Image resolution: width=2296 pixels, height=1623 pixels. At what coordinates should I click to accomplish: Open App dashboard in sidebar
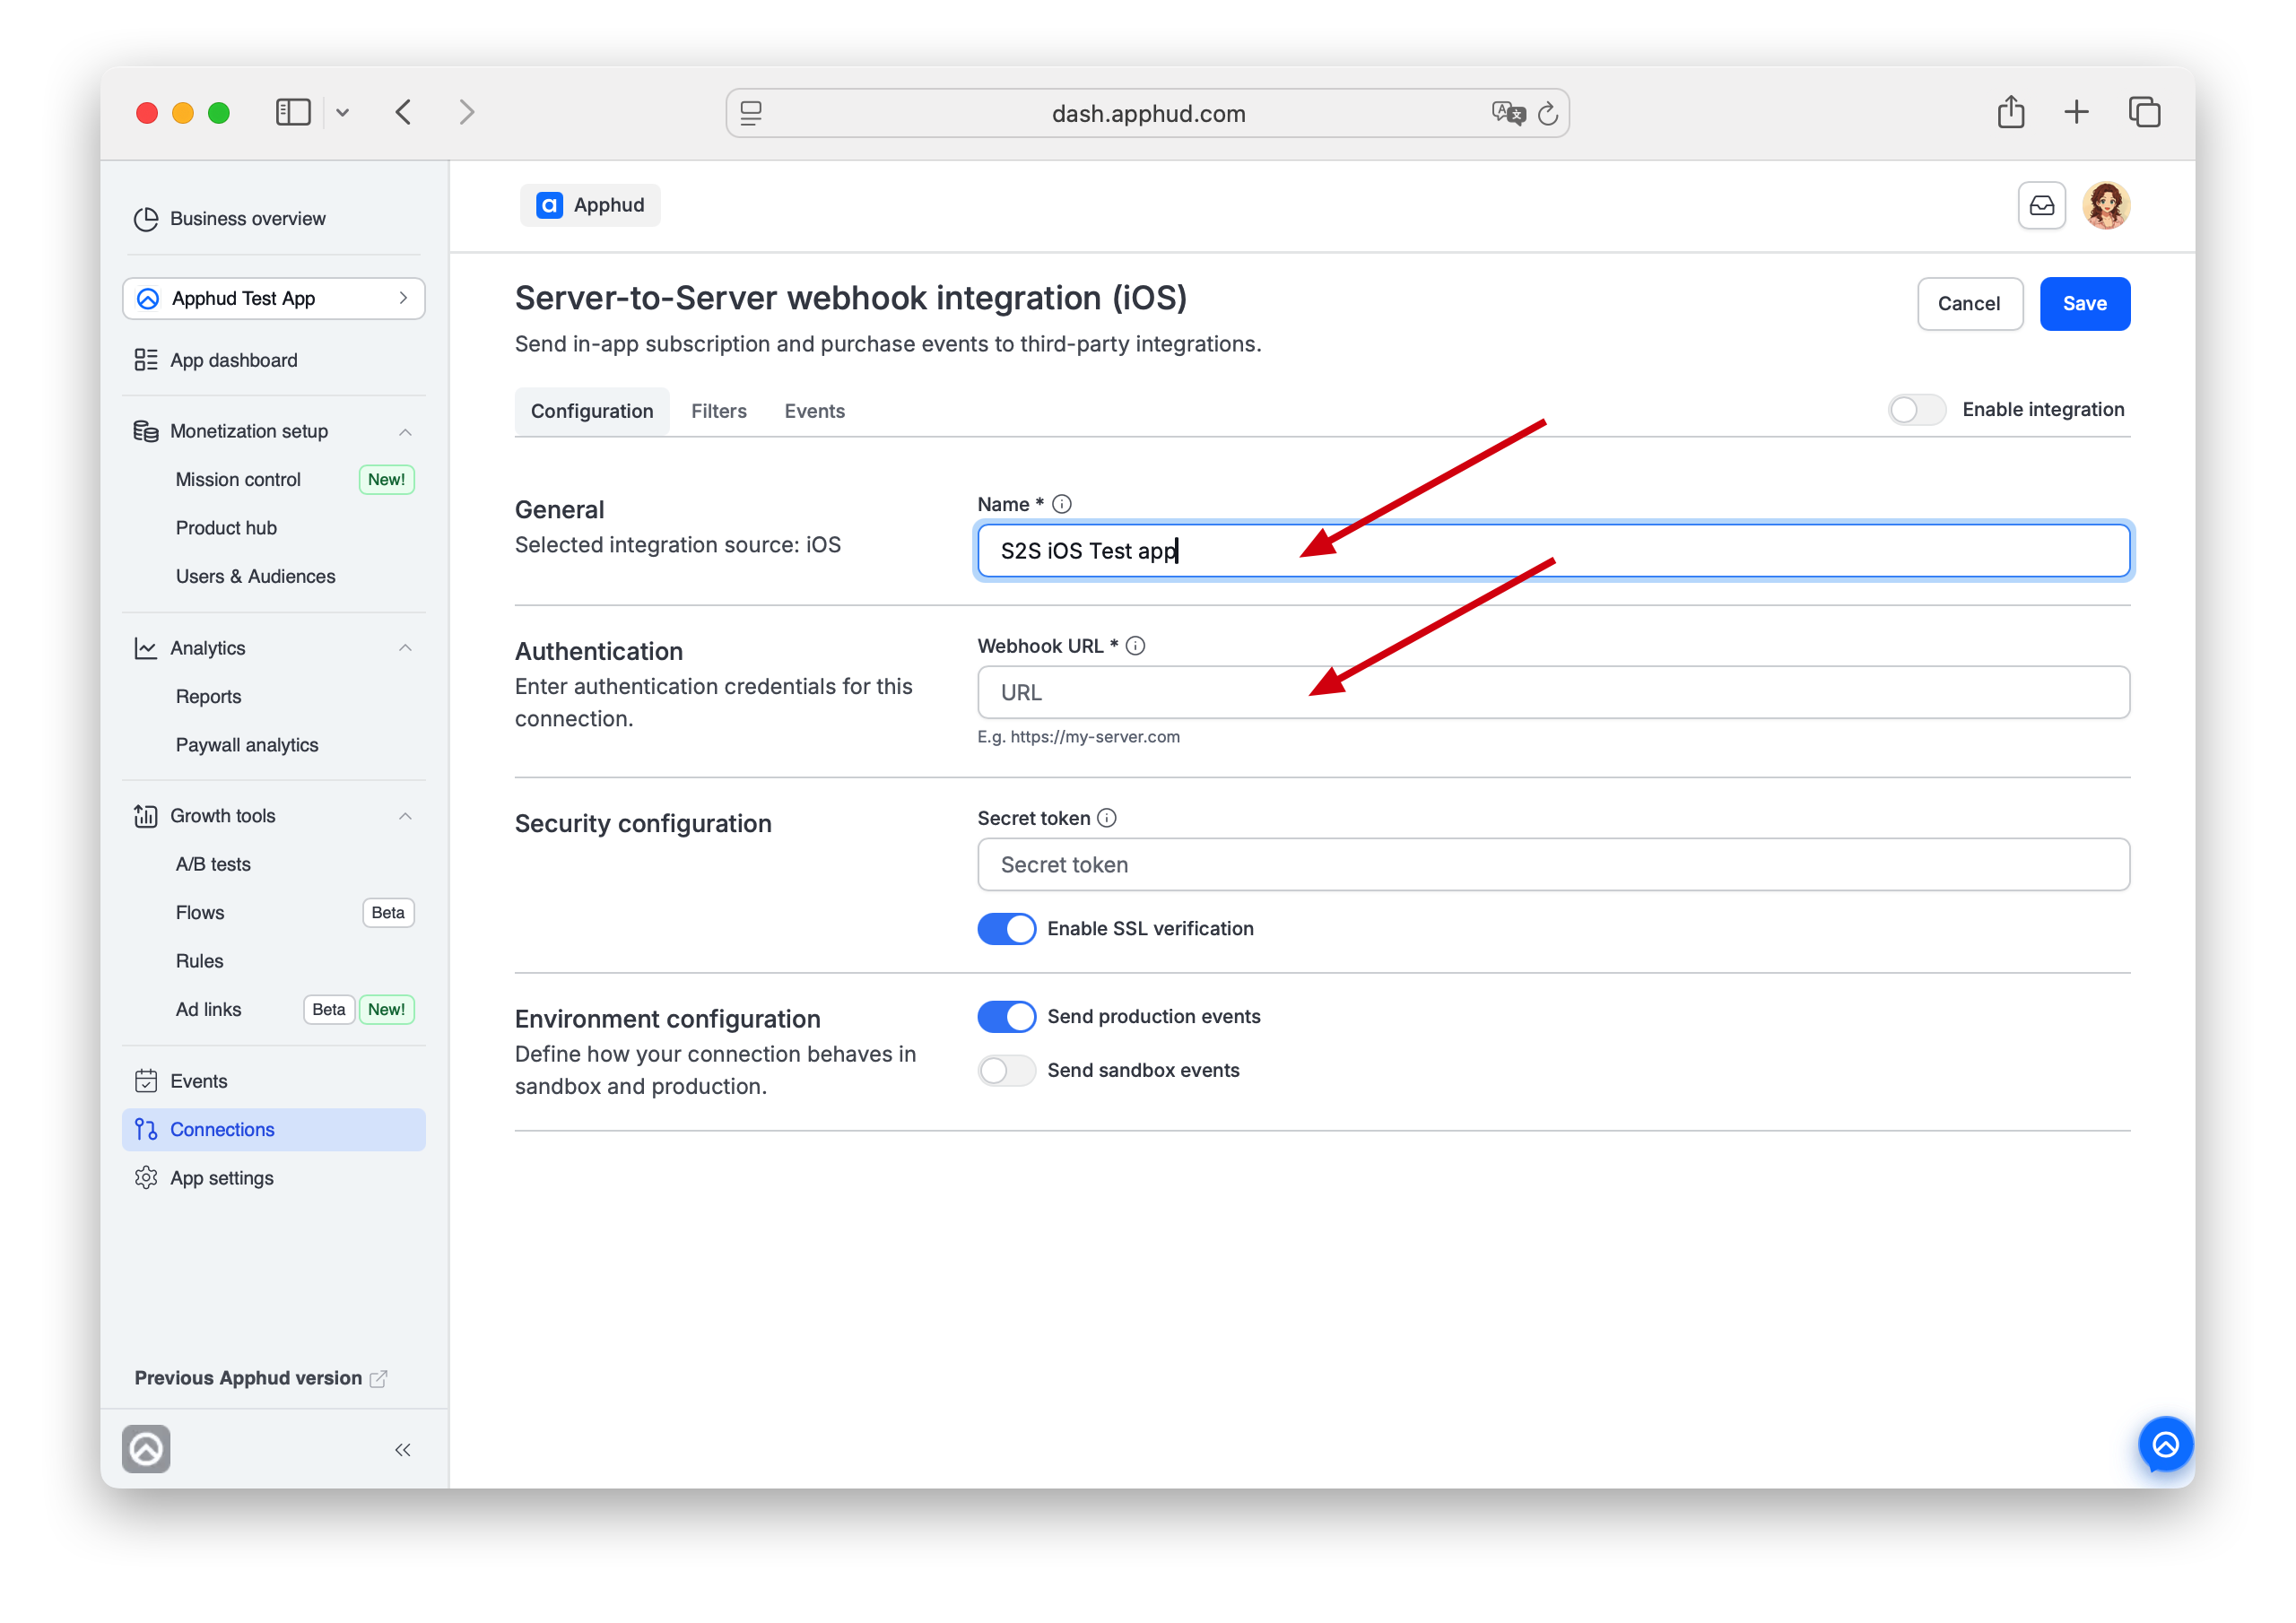pos(274,360)
